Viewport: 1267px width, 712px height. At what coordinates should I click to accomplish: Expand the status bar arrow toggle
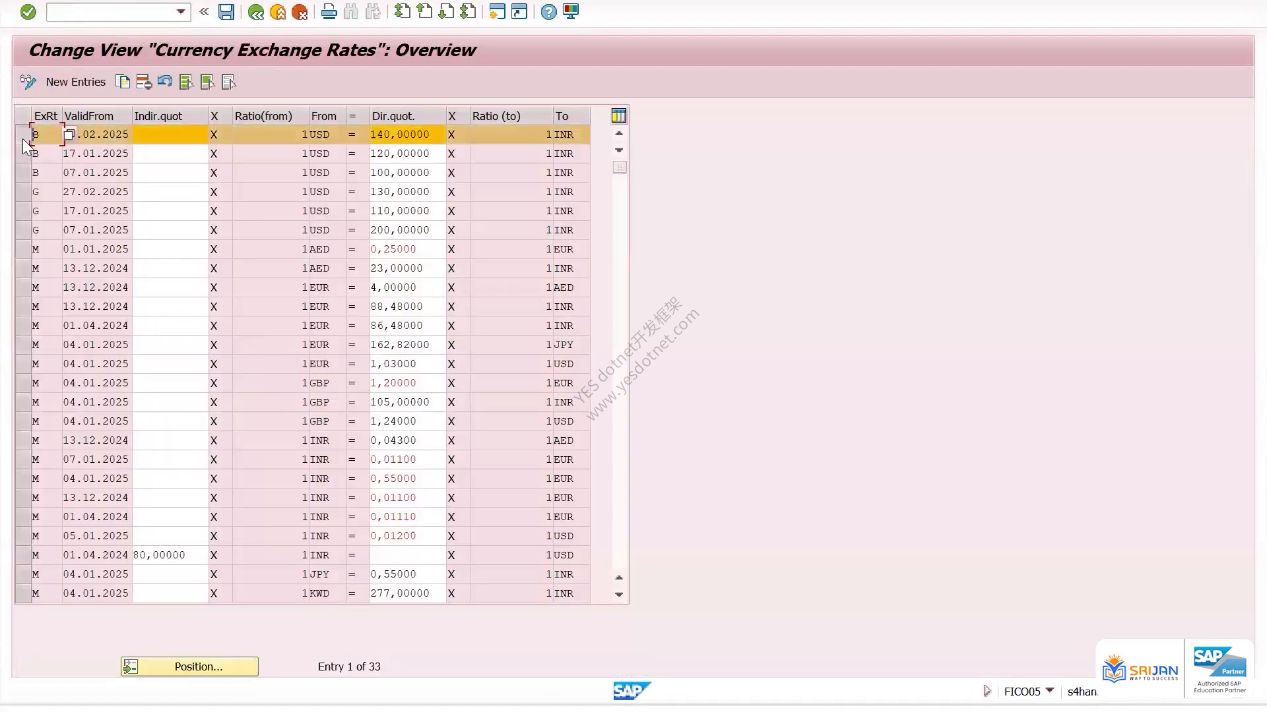[x=987, y=691]
